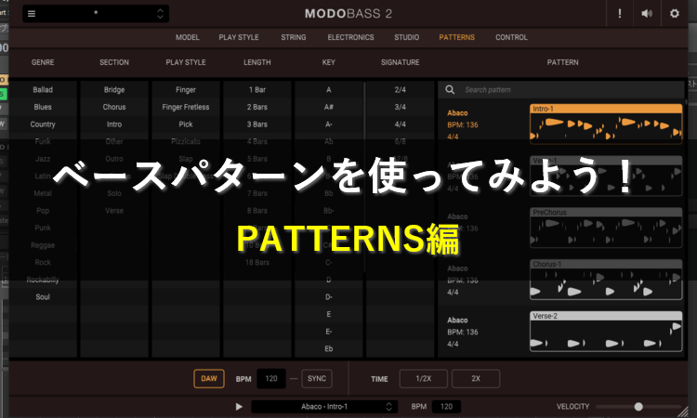Select the Verse-2 pattern thumbnail

(606, 332)
